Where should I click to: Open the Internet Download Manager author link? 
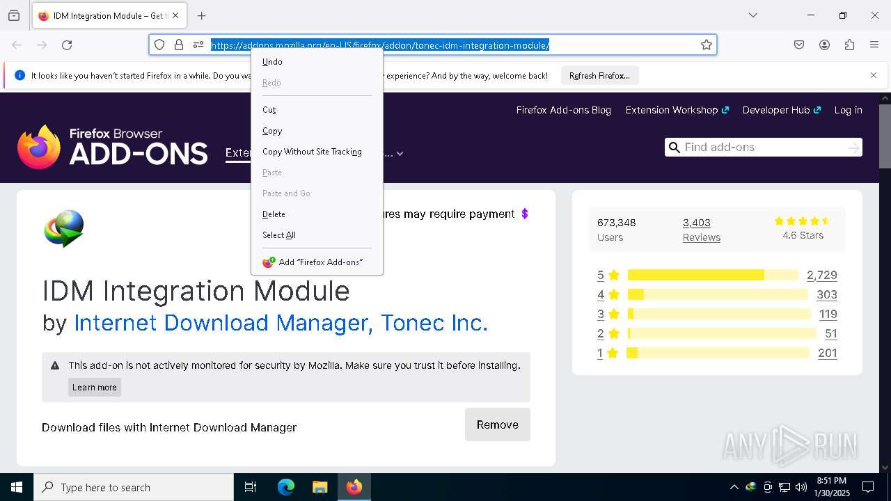(281, 323)
